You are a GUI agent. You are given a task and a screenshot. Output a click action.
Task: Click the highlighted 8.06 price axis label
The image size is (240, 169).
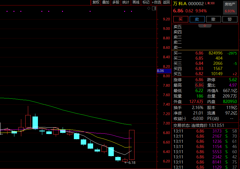[164, 71]
